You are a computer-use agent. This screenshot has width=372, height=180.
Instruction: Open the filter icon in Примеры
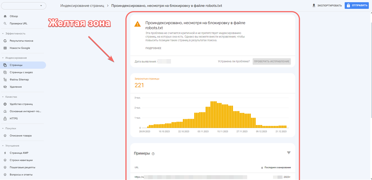[x=289, y=153]
